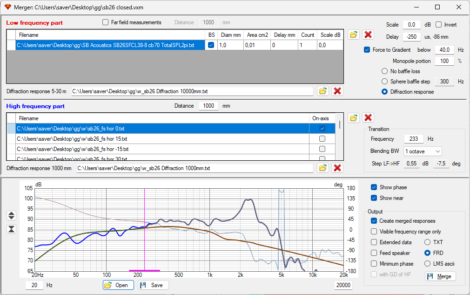470x295 pixels.
Task: Click the Scale dB input field
Action: (x=412, y=25)
